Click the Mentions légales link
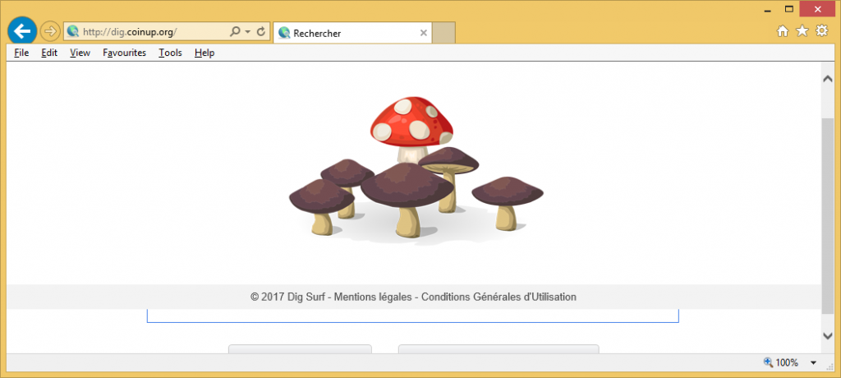Viewport: 841px width, 378px height. [x=372, y=297]
